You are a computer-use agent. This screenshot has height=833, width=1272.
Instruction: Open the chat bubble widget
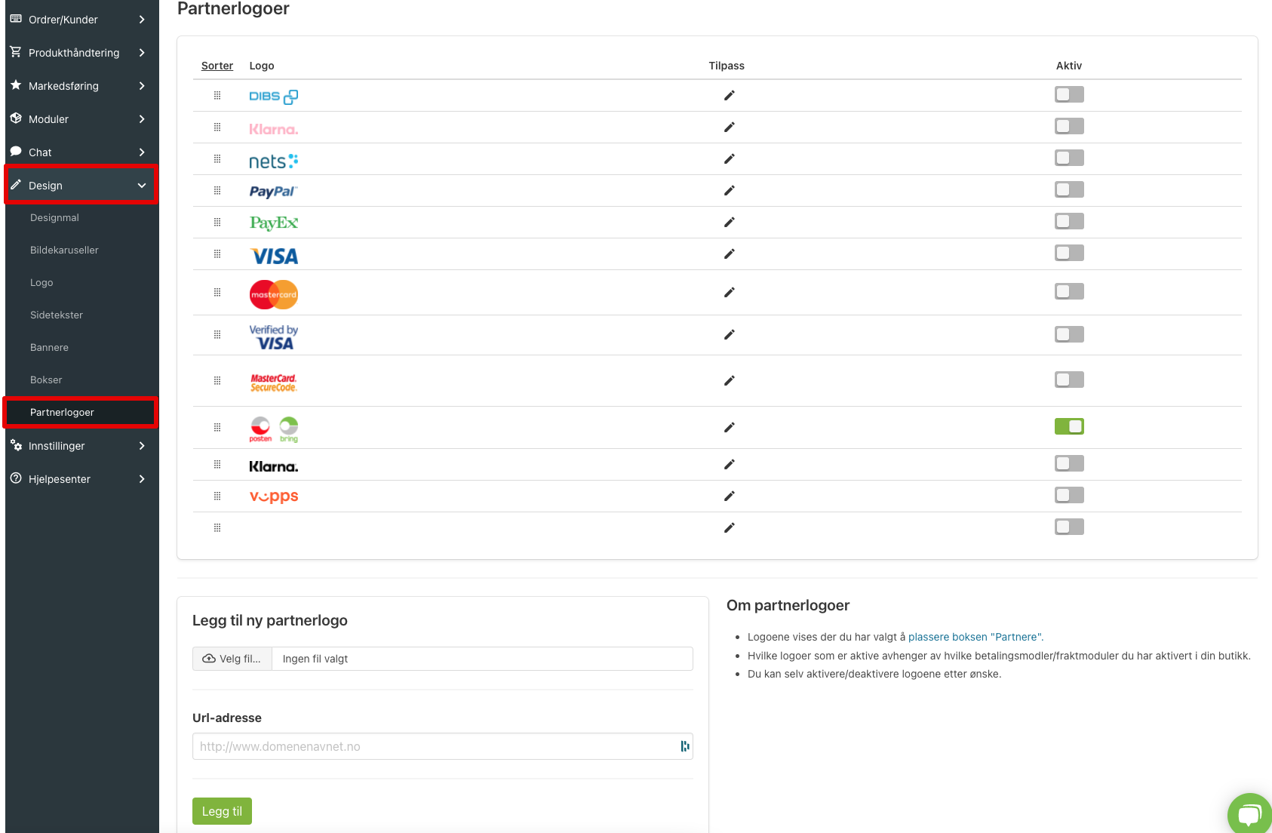pyautogui.click(x=1250, y=814)
